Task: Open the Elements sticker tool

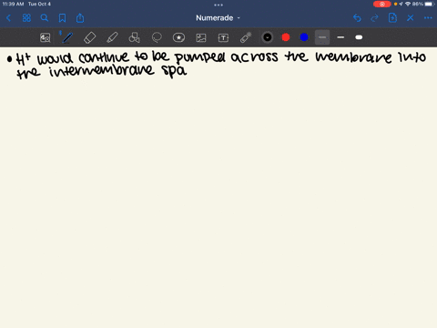Action: coord(178,37)
